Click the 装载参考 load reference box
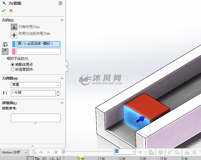 tap(35, 118)
